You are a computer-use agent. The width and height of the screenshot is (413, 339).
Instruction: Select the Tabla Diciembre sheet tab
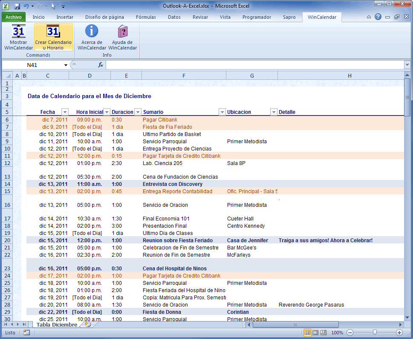pos(57,325)
